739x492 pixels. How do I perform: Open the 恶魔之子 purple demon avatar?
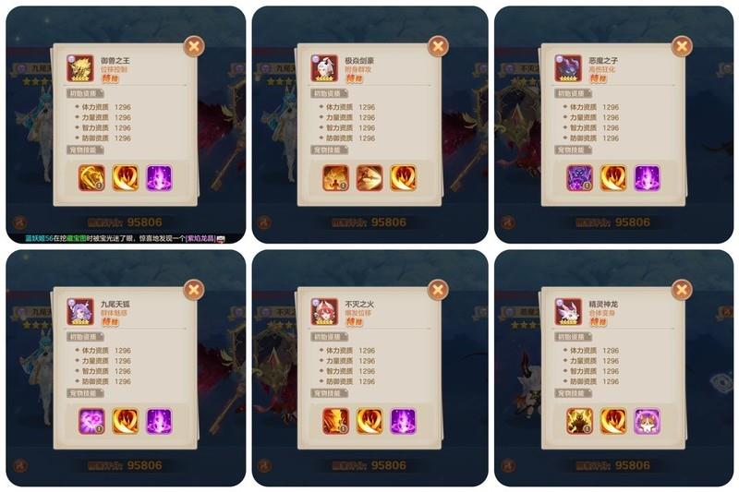coord(568,68)
